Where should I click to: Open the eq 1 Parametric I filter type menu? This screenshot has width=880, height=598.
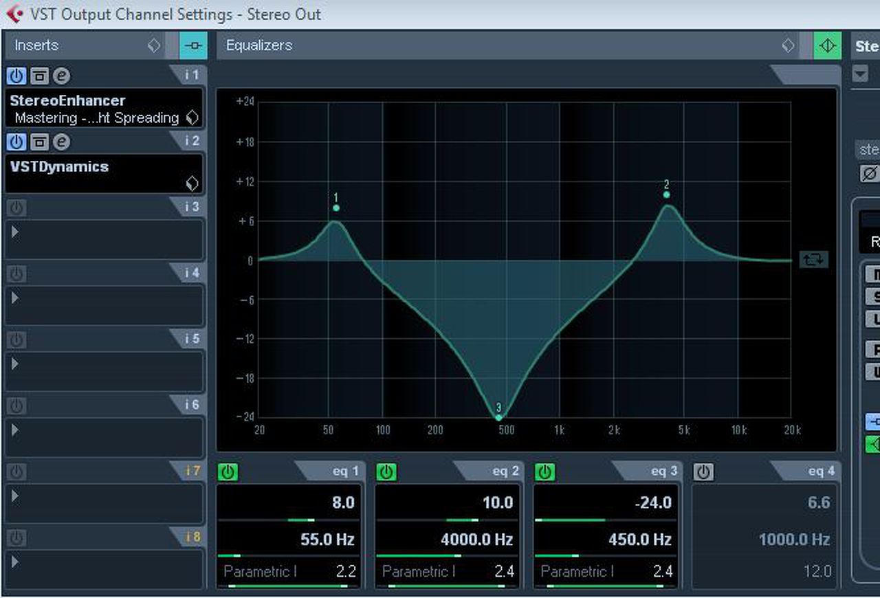pyautogui.click(x=261, y=571)
